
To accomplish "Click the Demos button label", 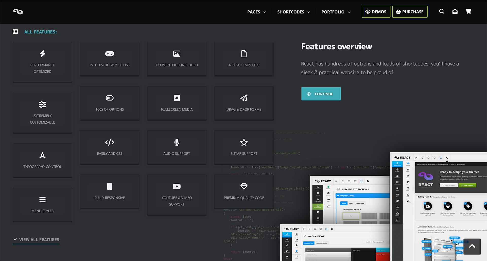I will coord(379,12).
